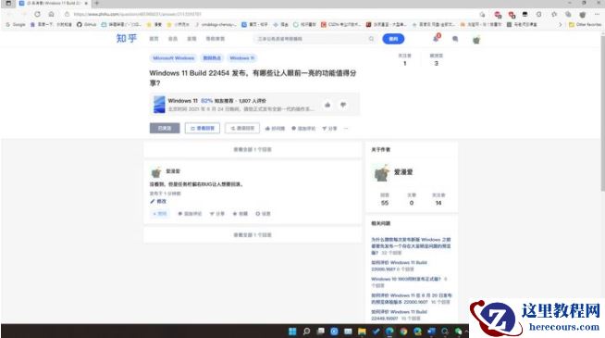
Task: Click the Windows 11 product card thumbnail
Action: [x=159, y=105]
